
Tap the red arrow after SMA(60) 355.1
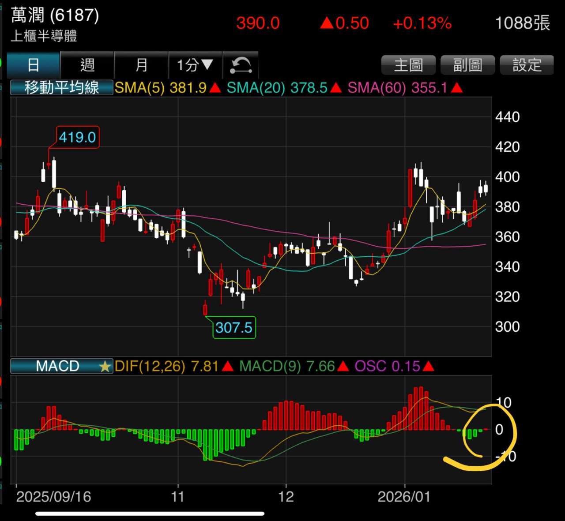(457, 88)
